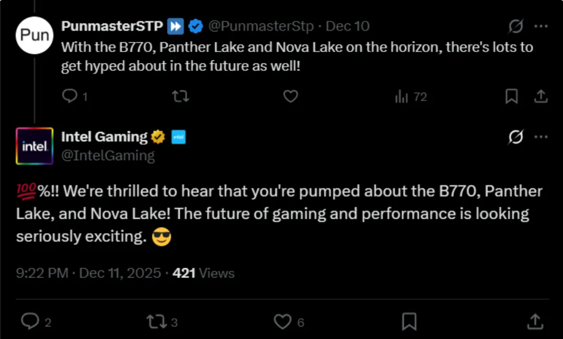Open Grok icon on PunmasterSTP's post
This screenshot has width=563, height=339.
[516, 27]
